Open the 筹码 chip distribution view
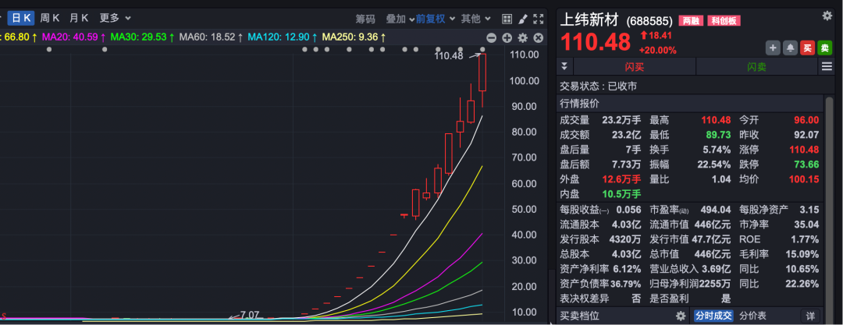The width and height of the screenshot is (843, 325). tap(365, 19)
